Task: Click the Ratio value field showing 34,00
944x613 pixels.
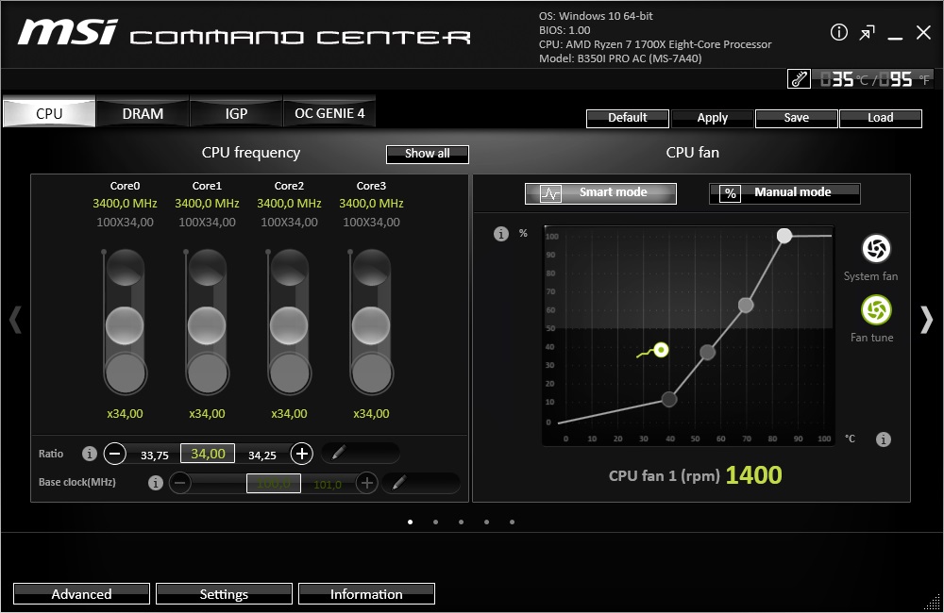Action: pyautogui.click(x=208, y=454)
